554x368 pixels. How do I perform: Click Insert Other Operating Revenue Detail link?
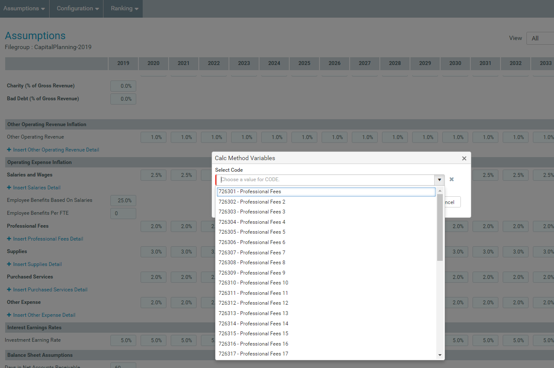56,150
